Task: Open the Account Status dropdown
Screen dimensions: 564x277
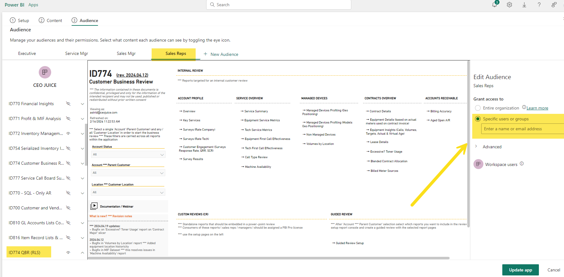Action: 128,154
